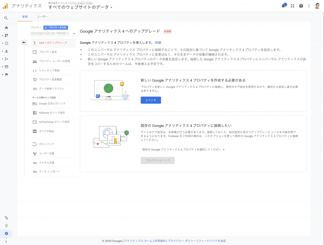Open Conversions flag icon

coord(6,75)
